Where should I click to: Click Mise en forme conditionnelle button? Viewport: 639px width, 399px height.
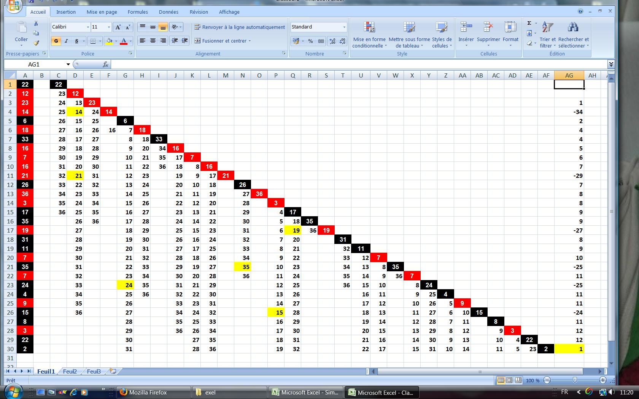[x=369, y=35]
